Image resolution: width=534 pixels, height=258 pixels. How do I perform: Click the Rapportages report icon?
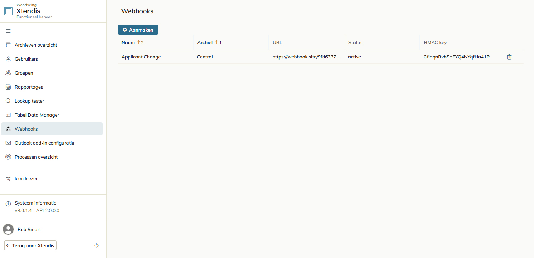point(8,87)
